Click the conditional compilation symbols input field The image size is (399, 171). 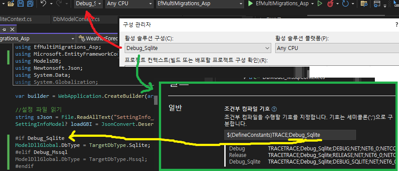tap(290, 135)
